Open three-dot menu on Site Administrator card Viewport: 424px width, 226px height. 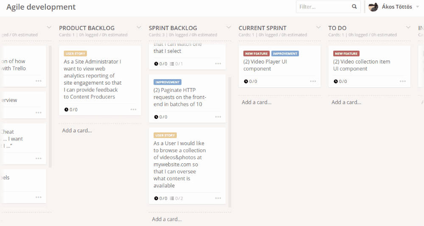(134, 110)
